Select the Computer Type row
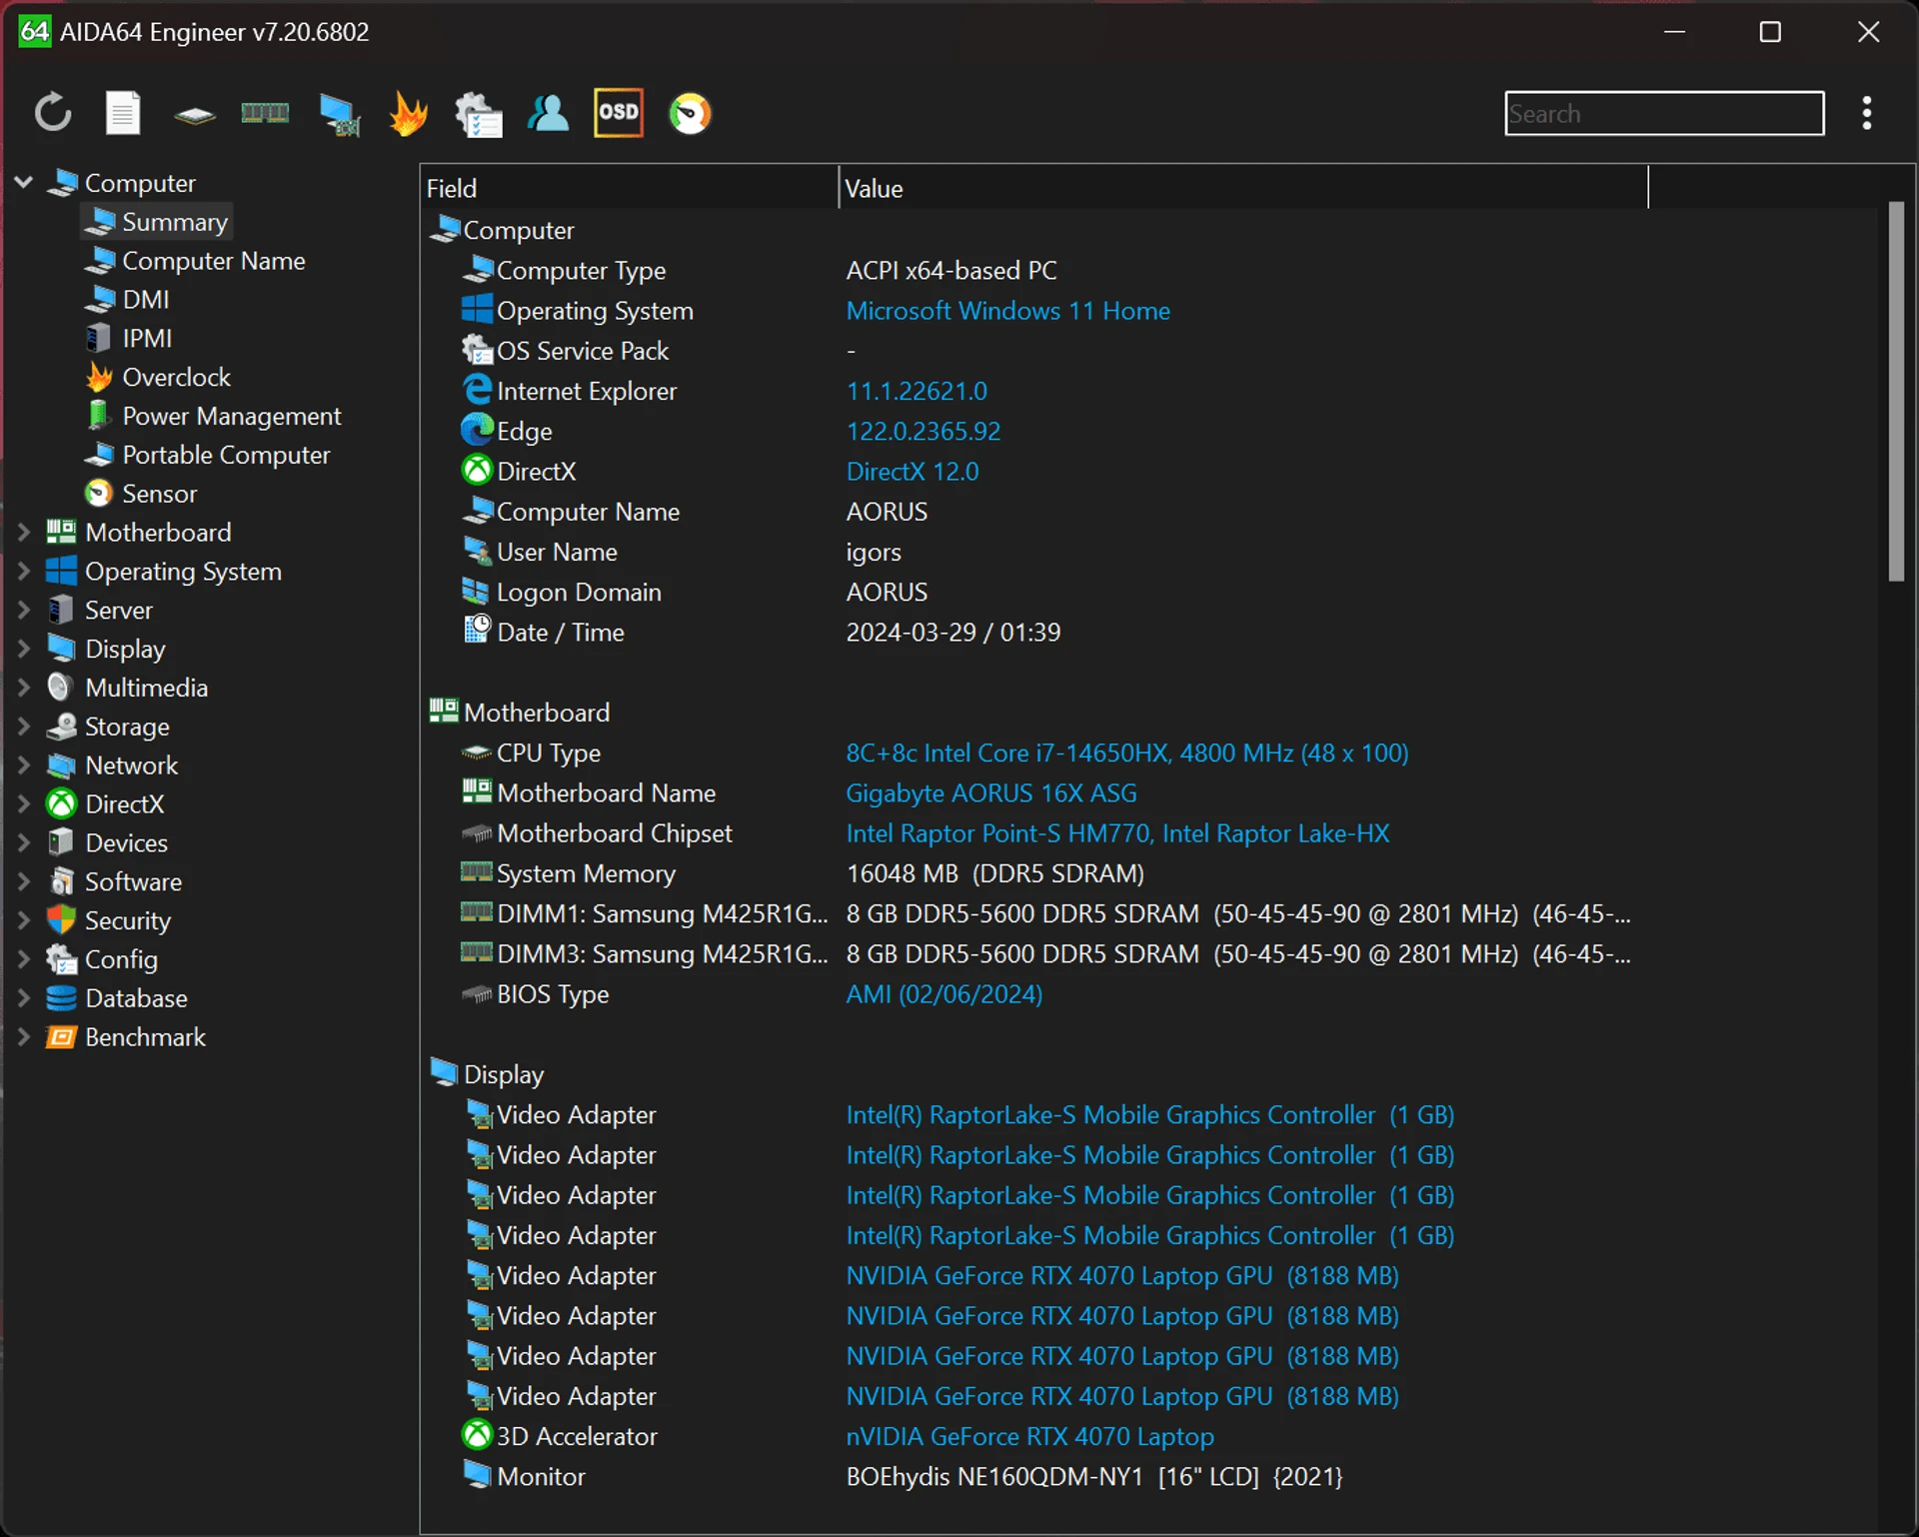Screen dimensions: 1919x1537 tap(1034, 270)
